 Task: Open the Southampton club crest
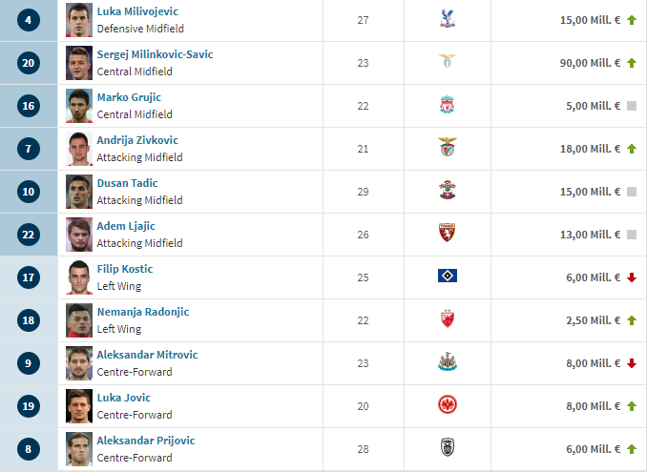point(448,190)
